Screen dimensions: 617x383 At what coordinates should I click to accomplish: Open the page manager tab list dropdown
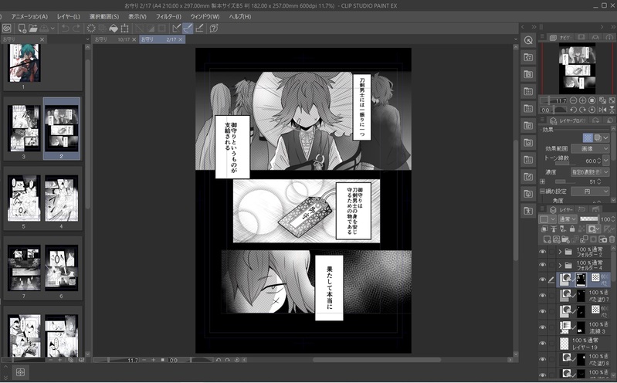click(87, 39)
